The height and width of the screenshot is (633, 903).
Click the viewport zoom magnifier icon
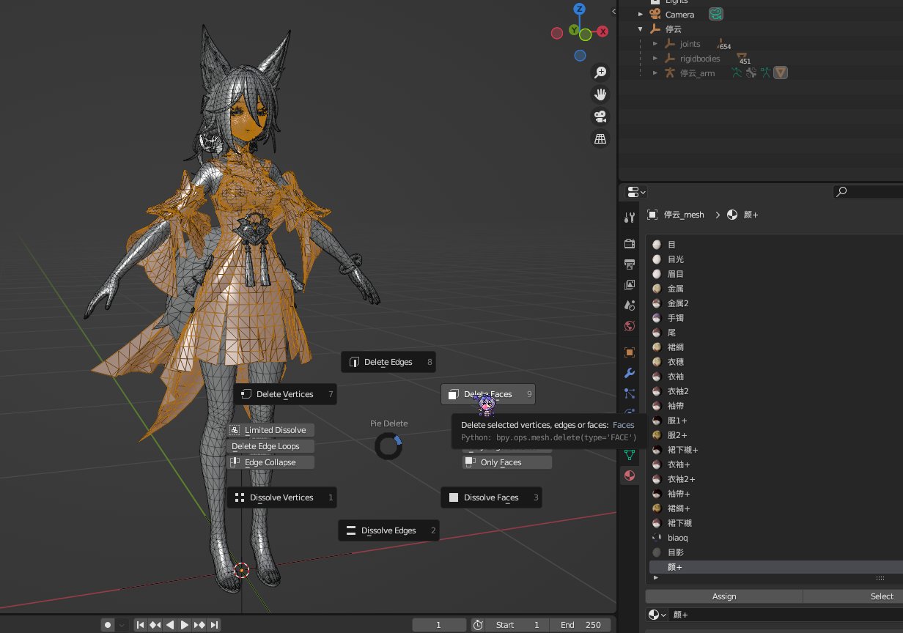[x=600, y=72]
